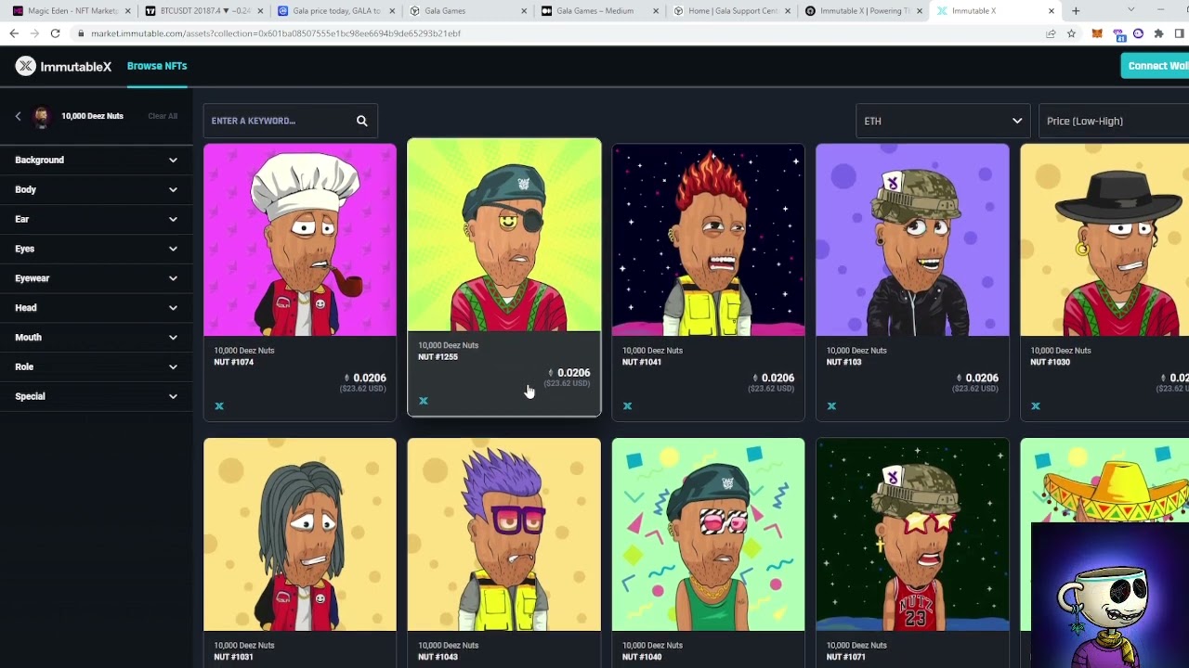Open the Extensions puzzle piece menu
1189x668 pixels.
[1158, 33]
